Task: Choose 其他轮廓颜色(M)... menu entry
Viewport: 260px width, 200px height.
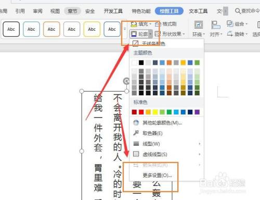Action: tap(166, 123)
